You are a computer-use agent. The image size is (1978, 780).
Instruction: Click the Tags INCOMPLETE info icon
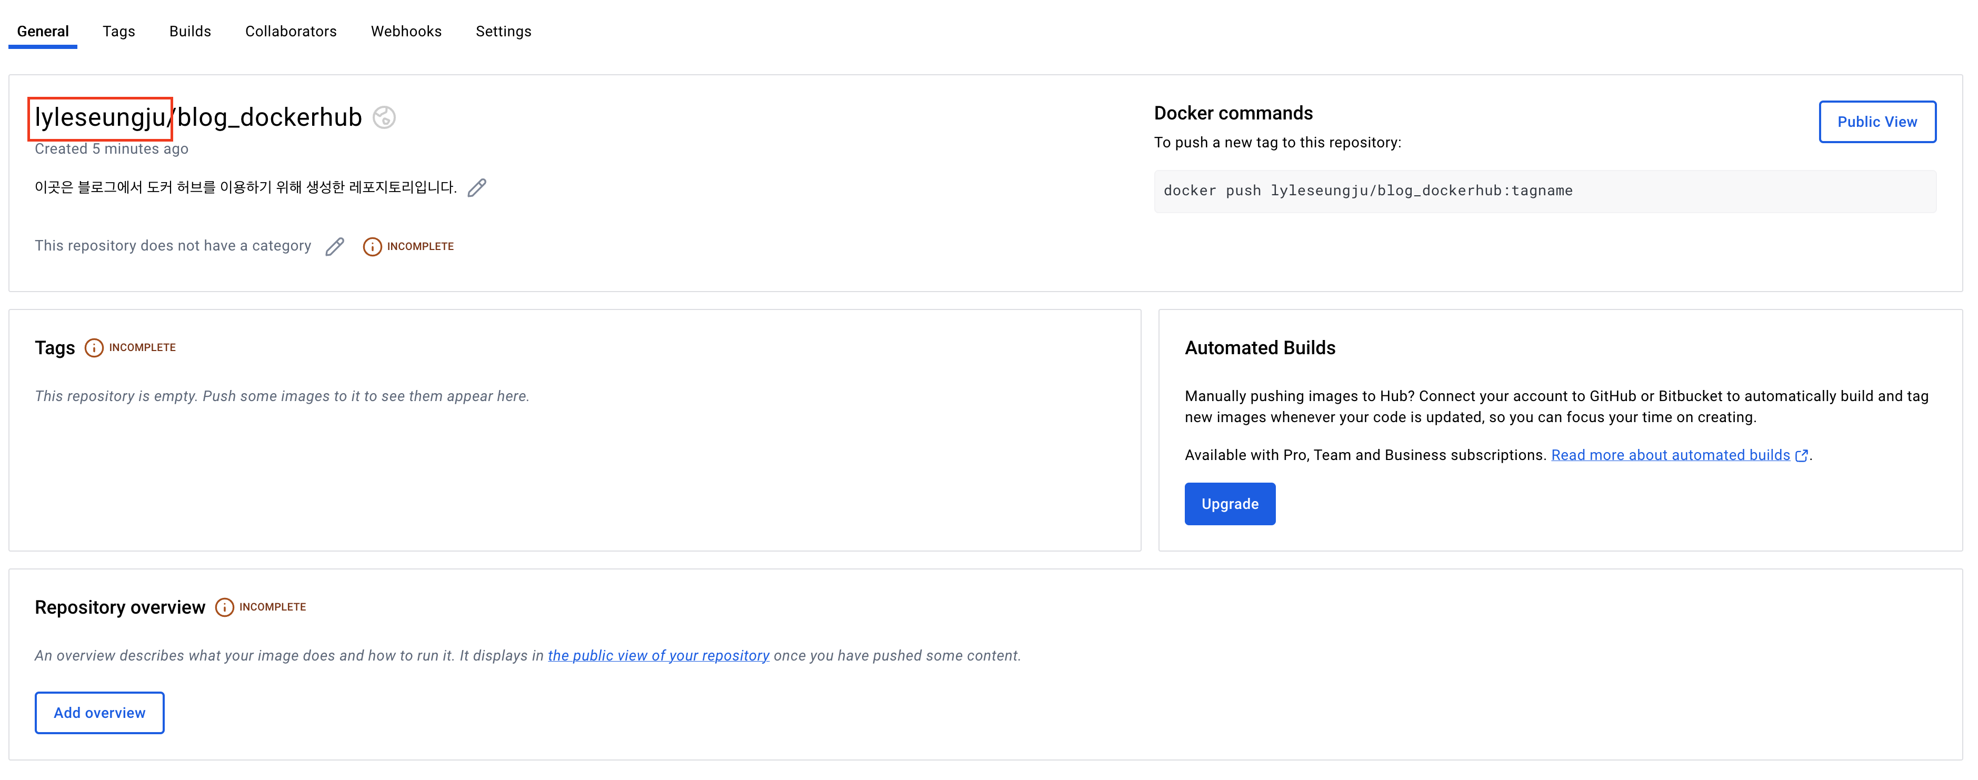94,348
